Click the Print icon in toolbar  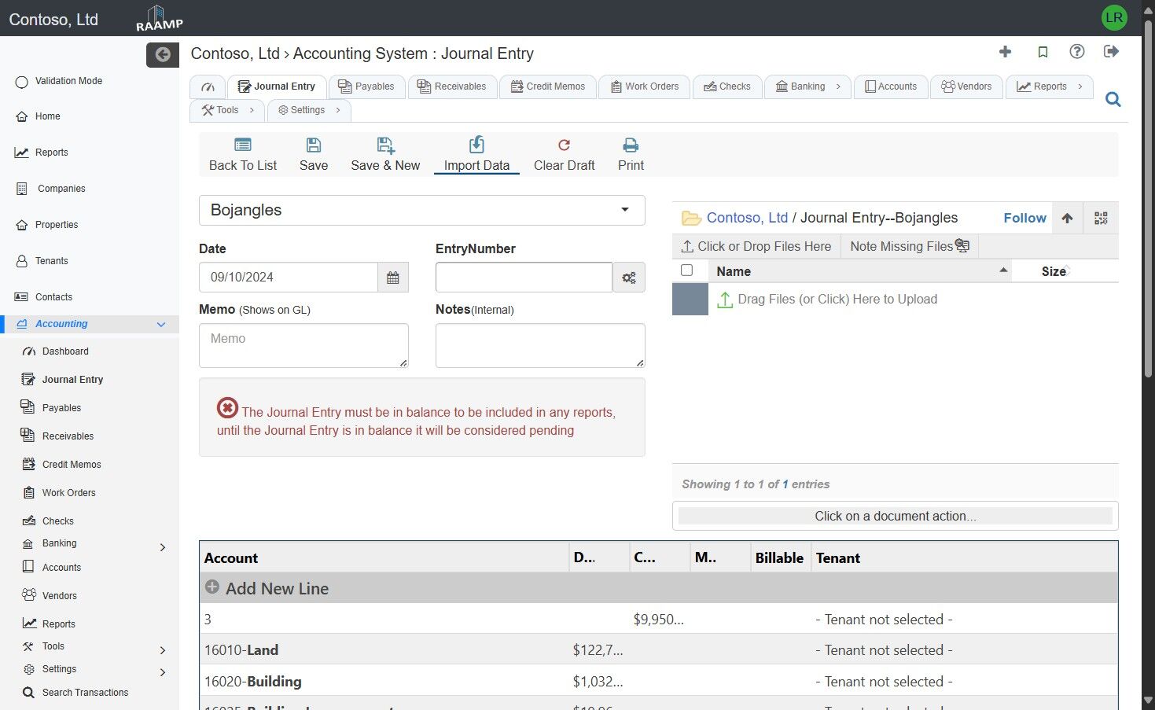tap(631, 145)
